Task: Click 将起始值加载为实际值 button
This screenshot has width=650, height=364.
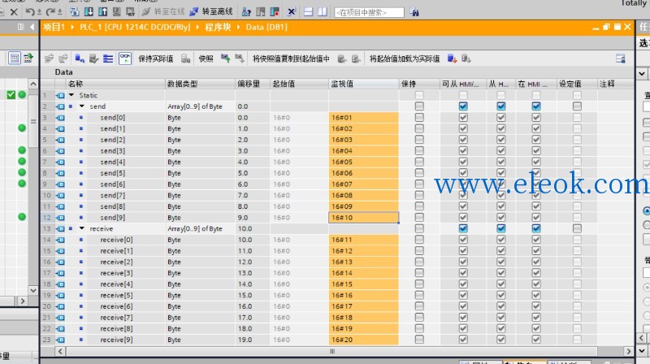Action: [404, 58]
